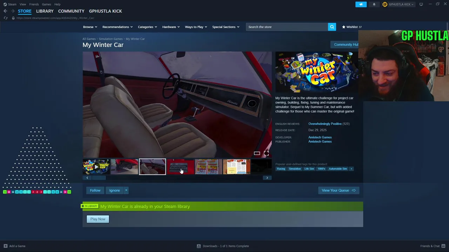This screenshot has width=449, height=252.
Task: Open the notifications bell
Action: point(374,4)
